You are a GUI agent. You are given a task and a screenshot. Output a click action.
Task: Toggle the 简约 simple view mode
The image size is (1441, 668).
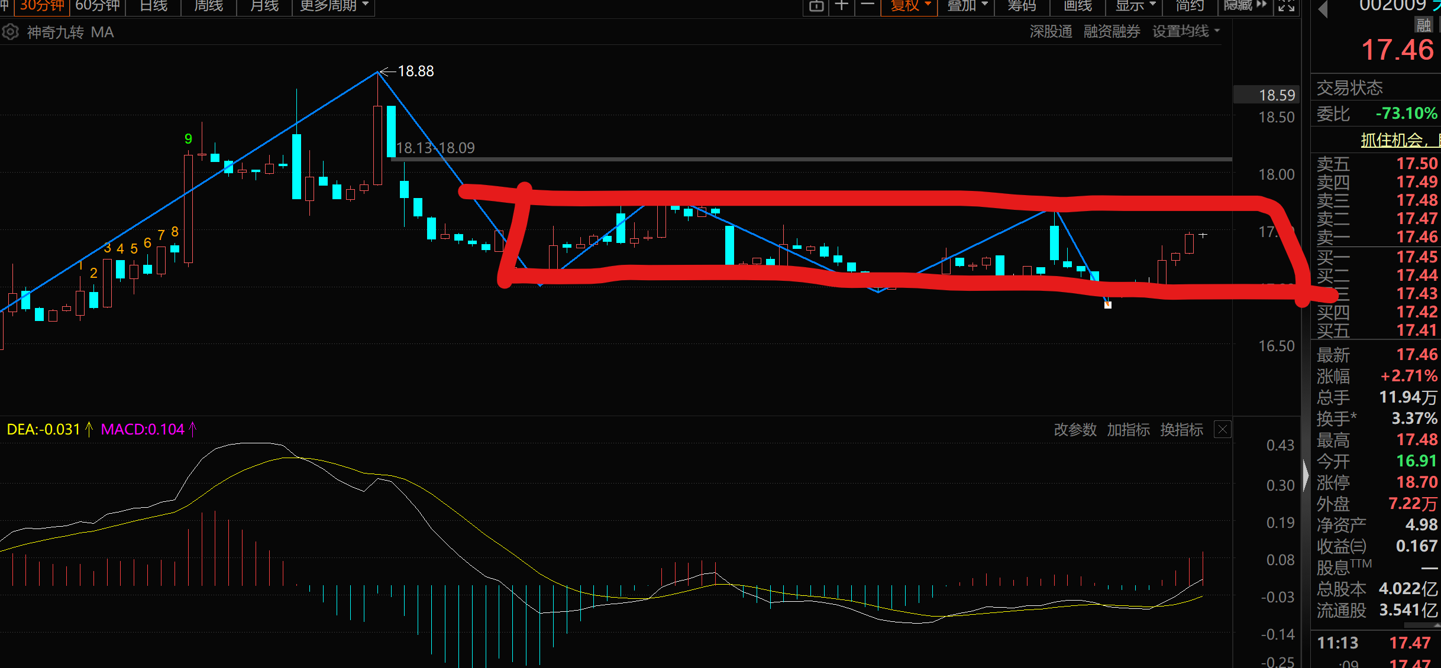(1190, 6)
